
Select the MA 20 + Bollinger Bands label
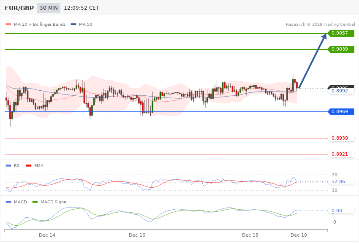40,24
